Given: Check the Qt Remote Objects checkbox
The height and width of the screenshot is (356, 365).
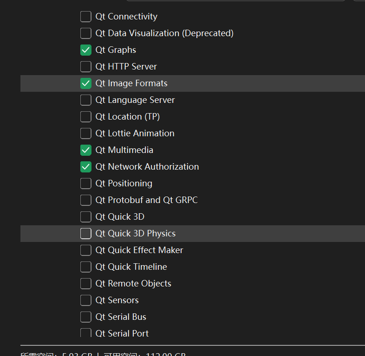Looking at the screenshot, I should click(86, 283).
